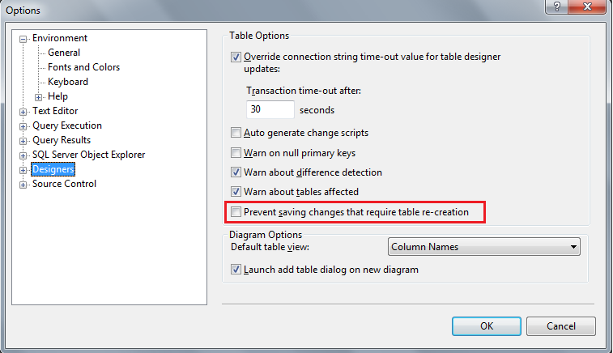
Task: Expand the Designers tree node
Action: pyautogui.click(x=23, y=170)
